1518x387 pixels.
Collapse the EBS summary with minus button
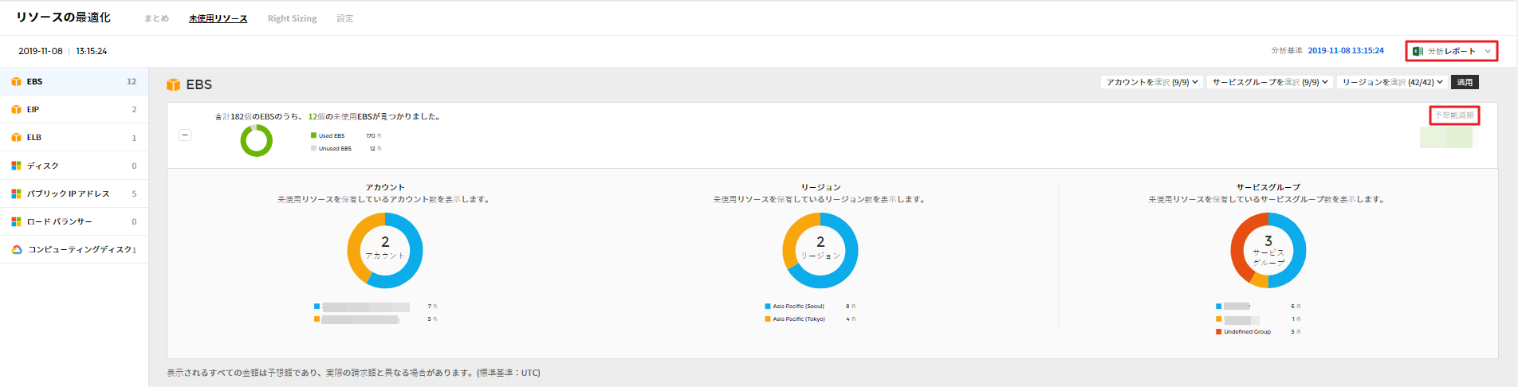click(185, 135)
